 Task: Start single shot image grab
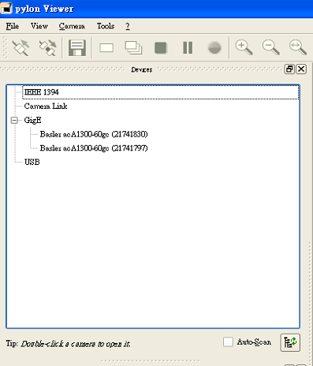click(106, 48)
